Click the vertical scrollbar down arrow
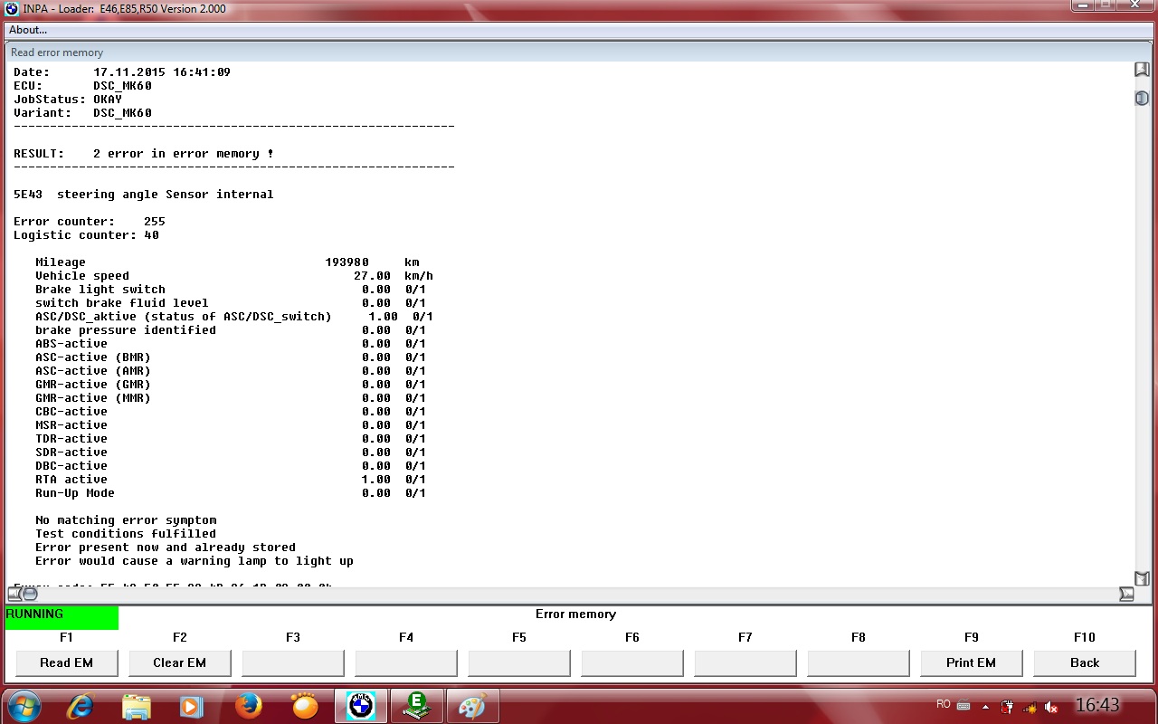 pos(1142,578)
